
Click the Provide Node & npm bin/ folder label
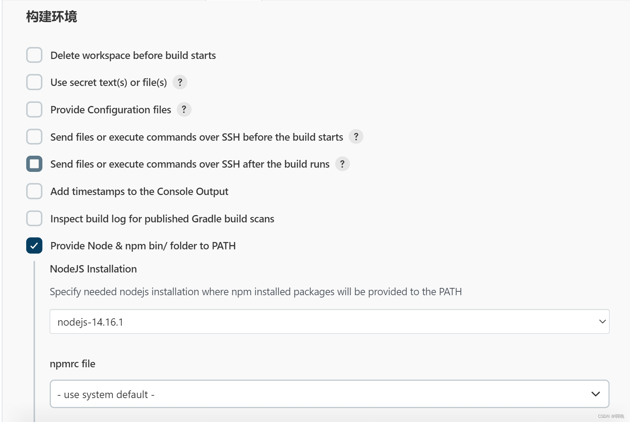(143, 246)
